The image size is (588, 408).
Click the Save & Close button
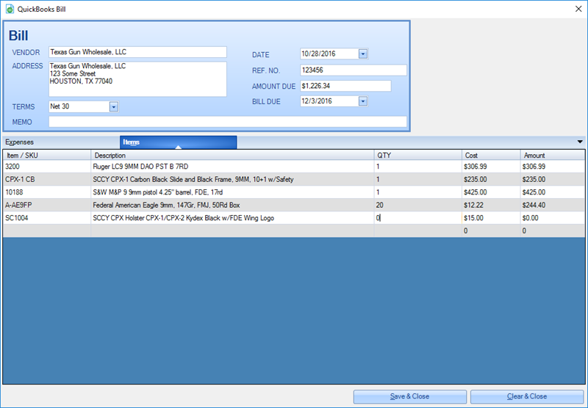point(410,396)
